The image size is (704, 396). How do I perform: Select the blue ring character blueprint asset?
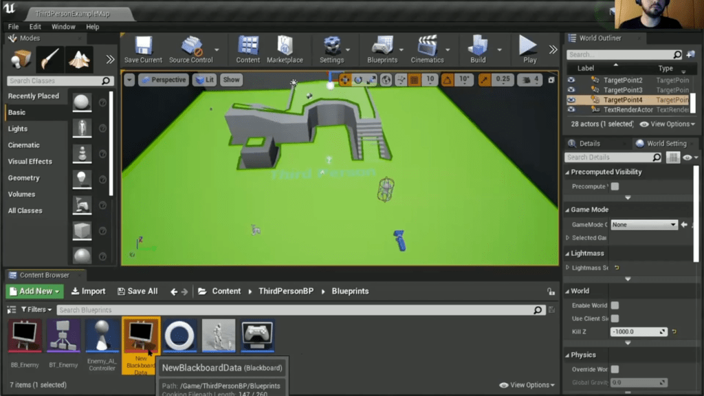pos(179,335)
